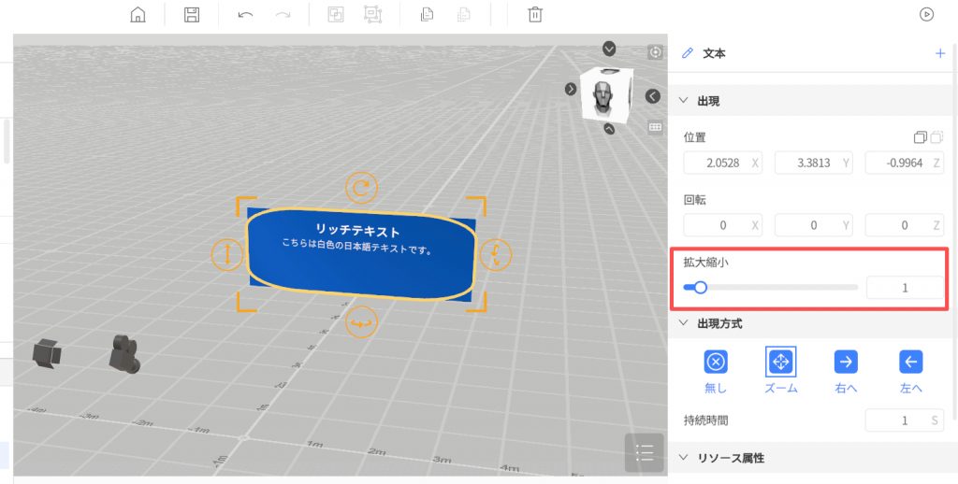The width and height of the screenshot is (958, 484).
Task: Click the 持続時間 duration input field
Action: [x=896, y=420]
